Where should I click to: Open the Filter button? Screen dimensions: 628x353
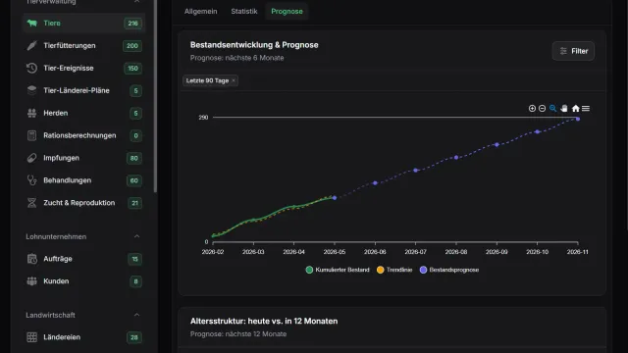(x=573, y=51)
